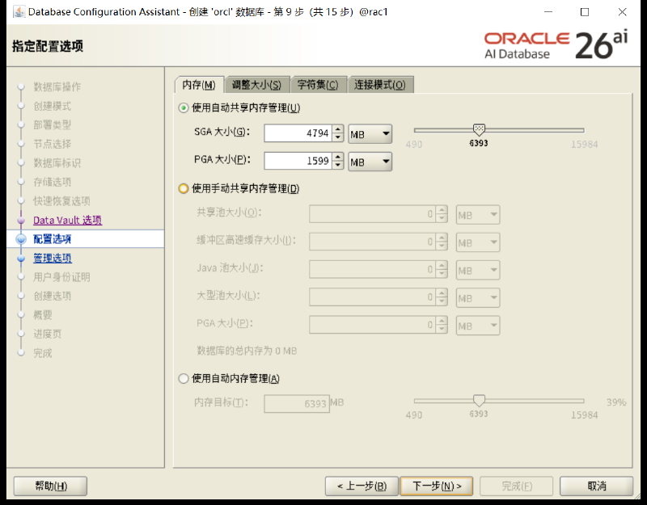The width and height of the screenshot is (647, 505).
Task: Increase PGA size with up spinner arrow
Action: point(338,157)
